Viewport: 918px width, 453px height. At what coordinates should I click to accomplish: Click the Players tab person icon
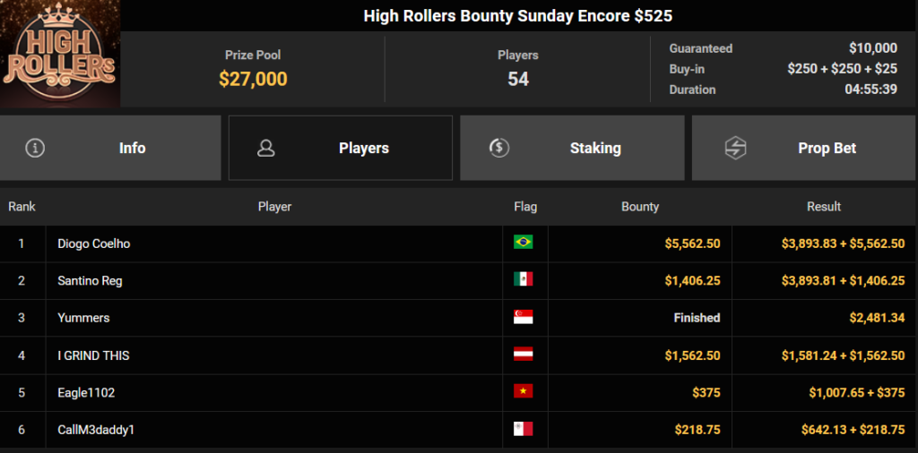[265, 149]
